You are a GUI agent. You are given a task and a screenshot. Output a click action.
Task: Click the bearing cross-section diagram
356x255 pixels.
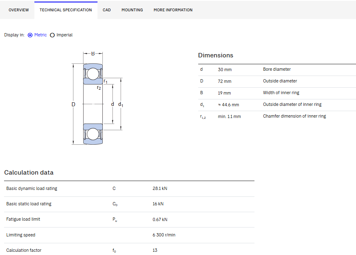pyautogui.click(x=97, y=99)
